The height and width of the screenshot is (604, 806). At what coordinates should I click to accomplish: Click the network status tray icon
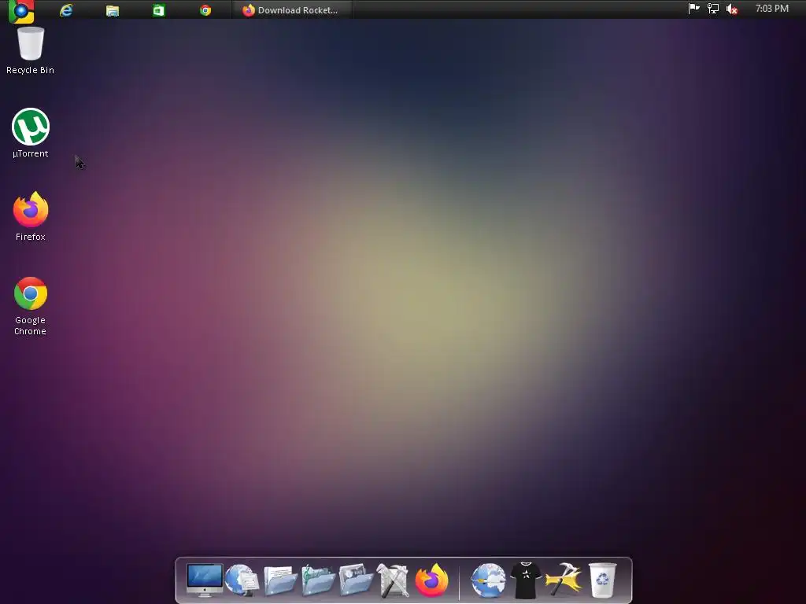[x=713, y=9]
